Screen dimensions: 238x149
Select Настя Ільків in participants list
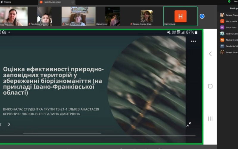point(229,21)
